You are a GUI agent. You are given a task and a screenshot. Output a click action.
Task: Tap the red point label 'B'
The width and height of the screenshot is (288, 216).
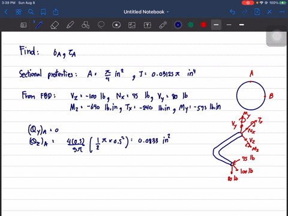(271, 96)
